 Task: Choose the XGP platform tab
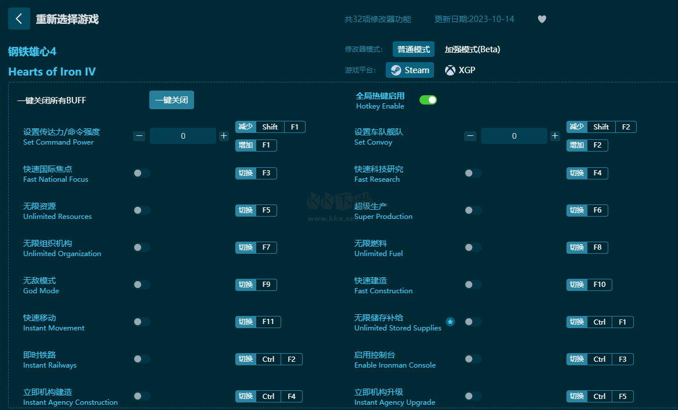coord(460,70)
